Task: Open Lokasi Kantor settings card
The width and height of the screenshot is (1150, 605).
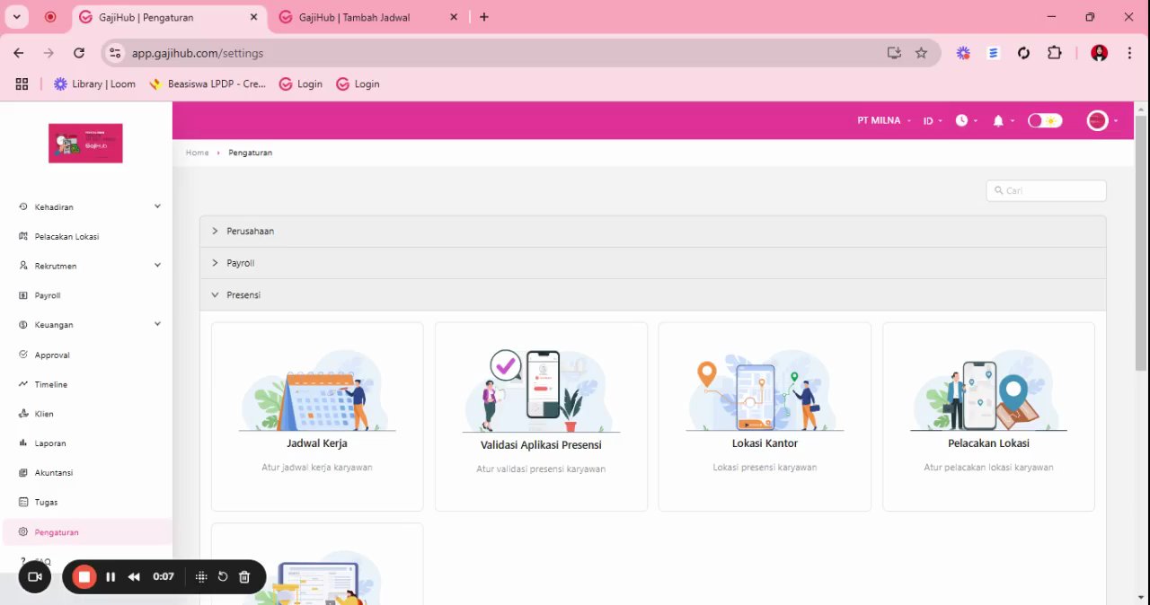Action: pos(765,416)
